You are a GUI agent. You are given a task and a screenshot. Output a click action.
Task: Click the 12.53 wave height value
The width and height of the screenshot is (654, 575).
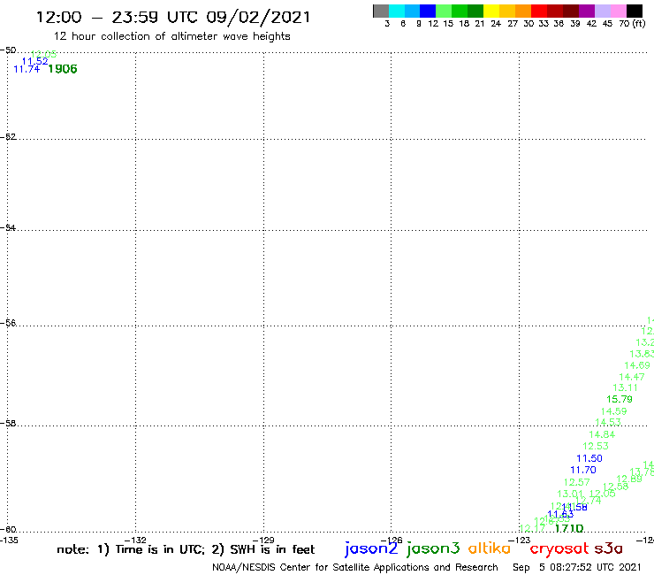tap(596, 447)
